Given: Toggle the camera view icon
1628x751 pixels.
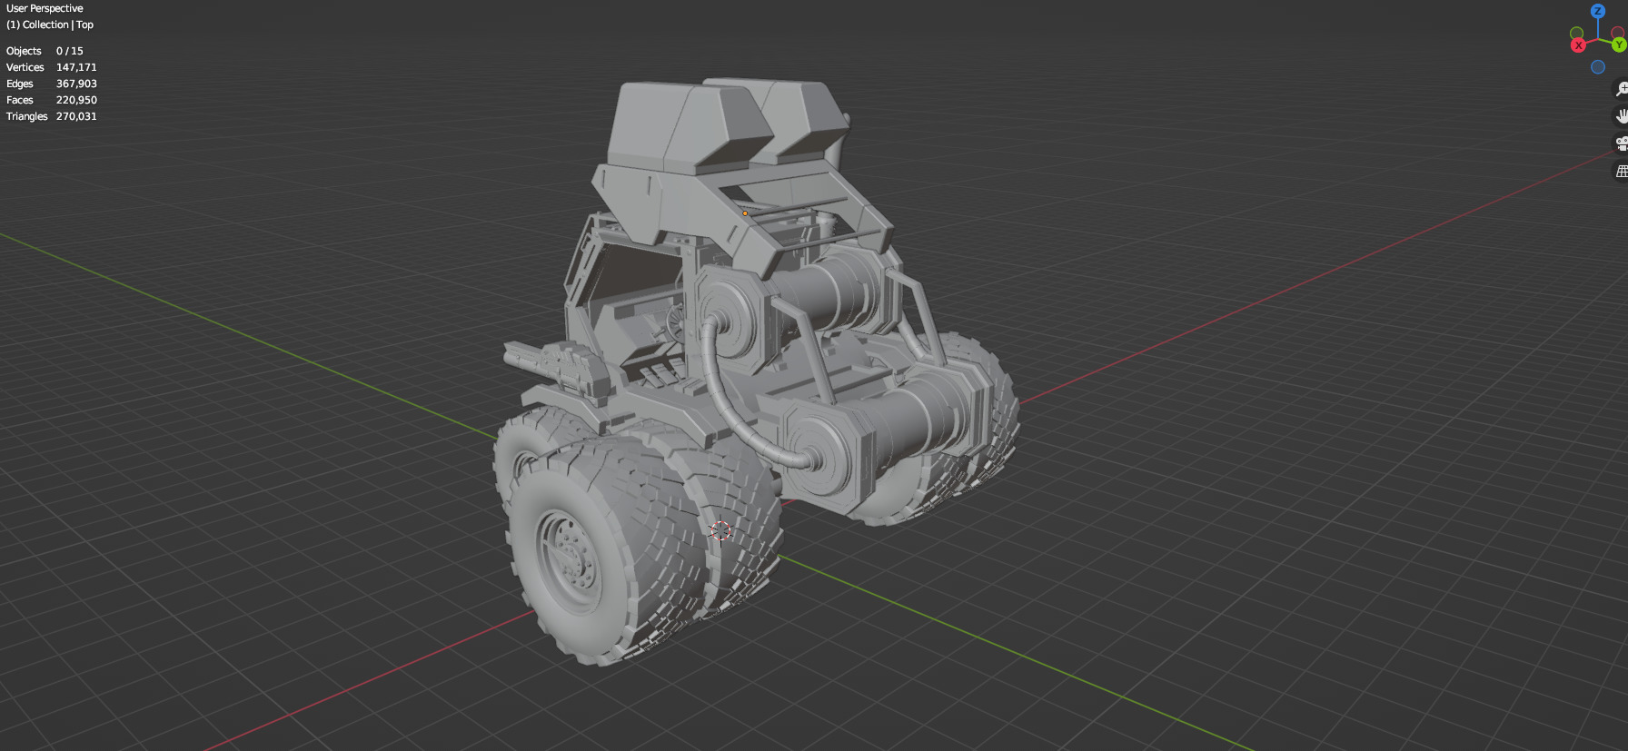Looking at the screenshot, I should 1621,143.
